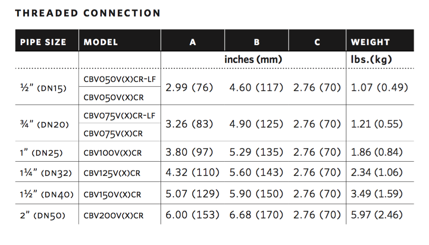Select model CBV050V(X)CR-LF cell
The height and width of the screenshot is (245, 429).
(119, 79)
